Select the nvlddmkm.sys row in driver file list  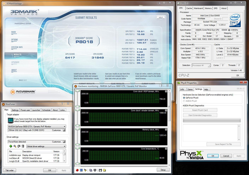(35, 155)
